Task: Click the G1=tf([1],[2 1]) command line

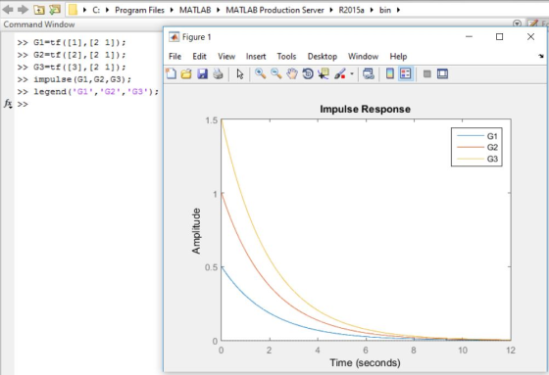Action: pyautogui.click(x=79, y=43)
